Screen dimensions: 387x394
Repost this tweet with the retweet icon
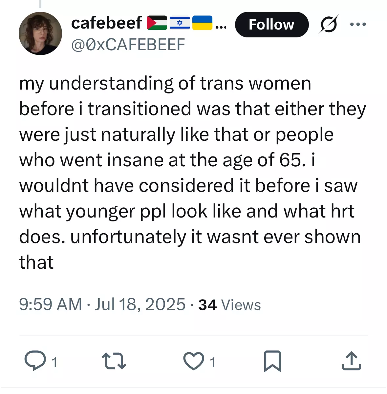pyautogui.click(x=114, y=361)
